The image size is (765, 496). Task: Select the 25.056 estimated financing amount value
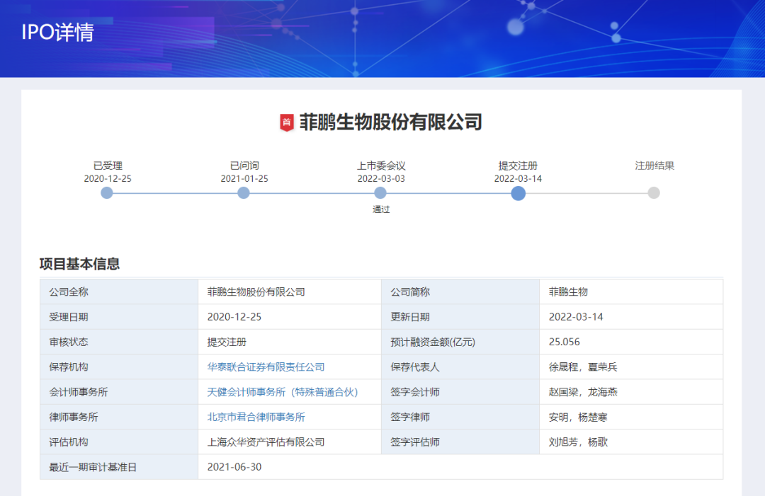click(x=564, y=342)
